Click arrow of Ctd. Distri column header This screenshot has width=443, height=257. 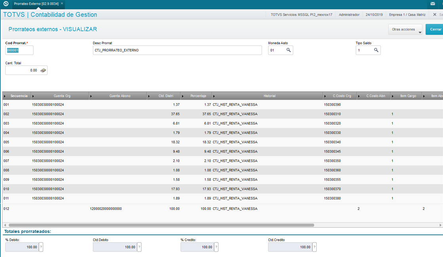(x=149, y=96)
